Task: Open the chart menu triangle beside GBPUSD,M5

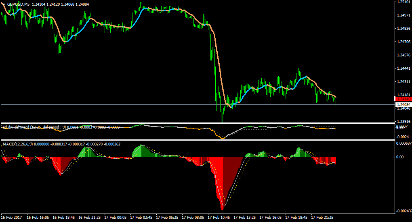Action: coord(4,4)
